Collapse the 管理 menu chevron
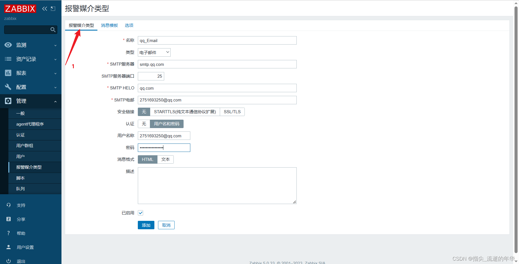 pyautogui.click(x=55, y=101)
